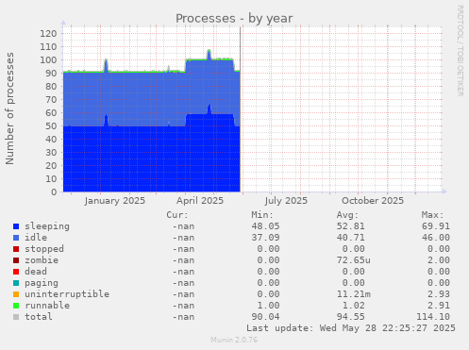Screen dimensions: 469x350
Task: Click the 'runnable' legend label
Action: (x=47, y=306)
